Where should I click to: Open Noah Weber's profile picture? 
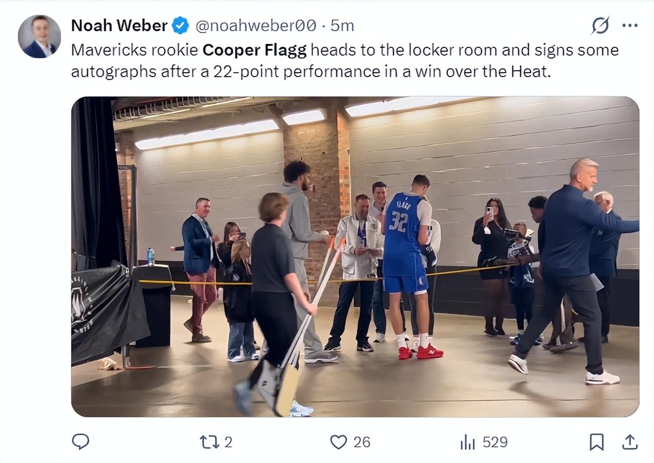pyautogui.click(x=40, y=37)
